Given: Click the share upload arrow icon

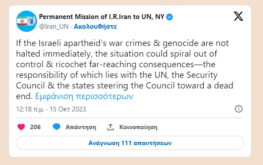Looking at the screenshot, I should coord(111,127).
